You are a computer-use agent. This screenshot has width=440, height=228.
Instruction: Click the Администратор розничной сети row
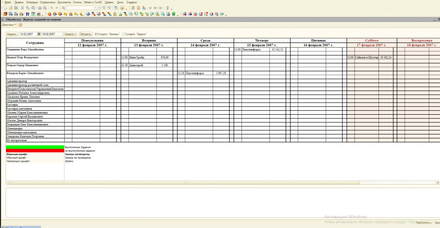coord(35,85)
